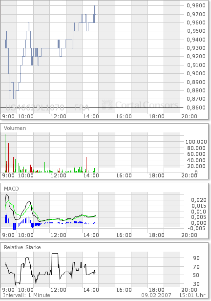Select 16:00 on the price chart time axis
Screen dimensions: 211x301
124,116
